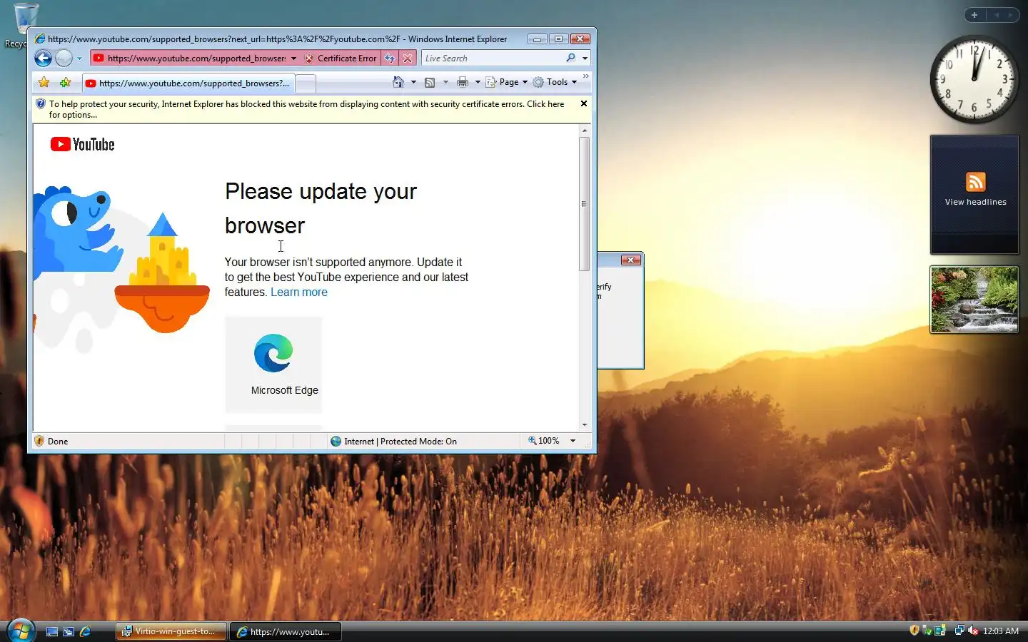Screen dimensions: 1028x642
Task: Click Switch between windows Quick Launch icon
Action: click(69, 631)
